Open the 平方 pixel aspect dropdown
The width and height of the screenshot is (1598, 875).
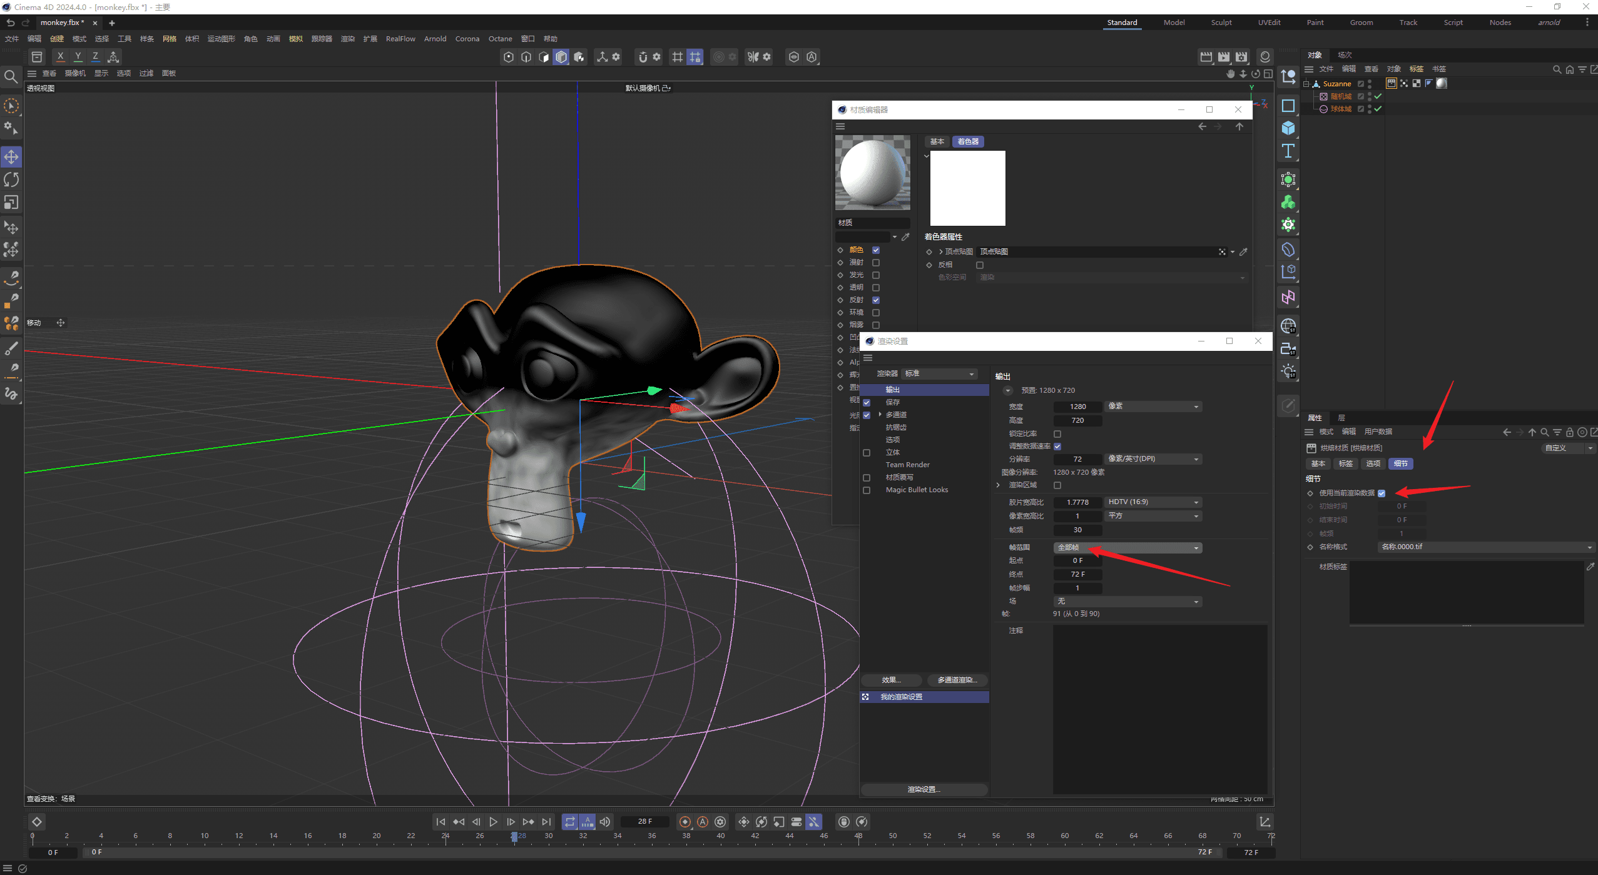(x=1153, y=516)
